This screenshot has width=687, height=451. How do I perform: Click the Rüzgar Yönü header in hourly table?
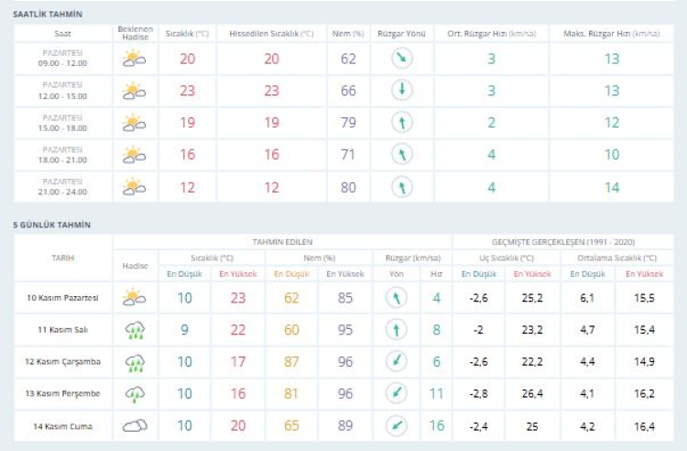pos(400,33)
